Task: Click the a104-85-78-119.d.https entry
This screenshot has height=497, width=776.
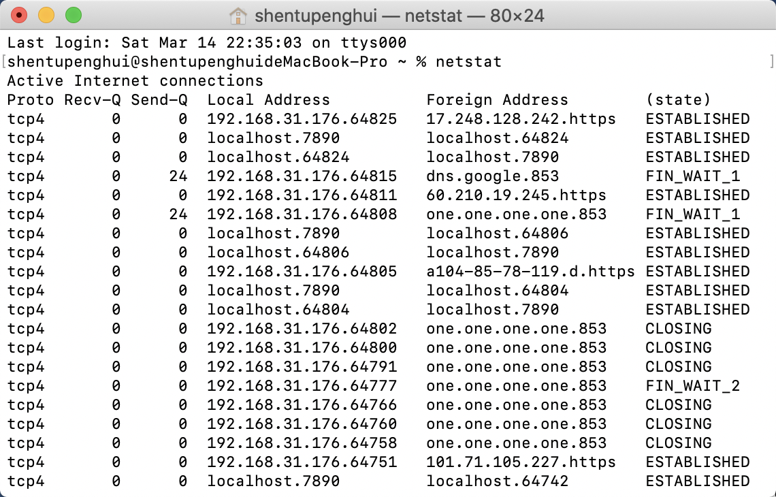Action: pos(530,272)
